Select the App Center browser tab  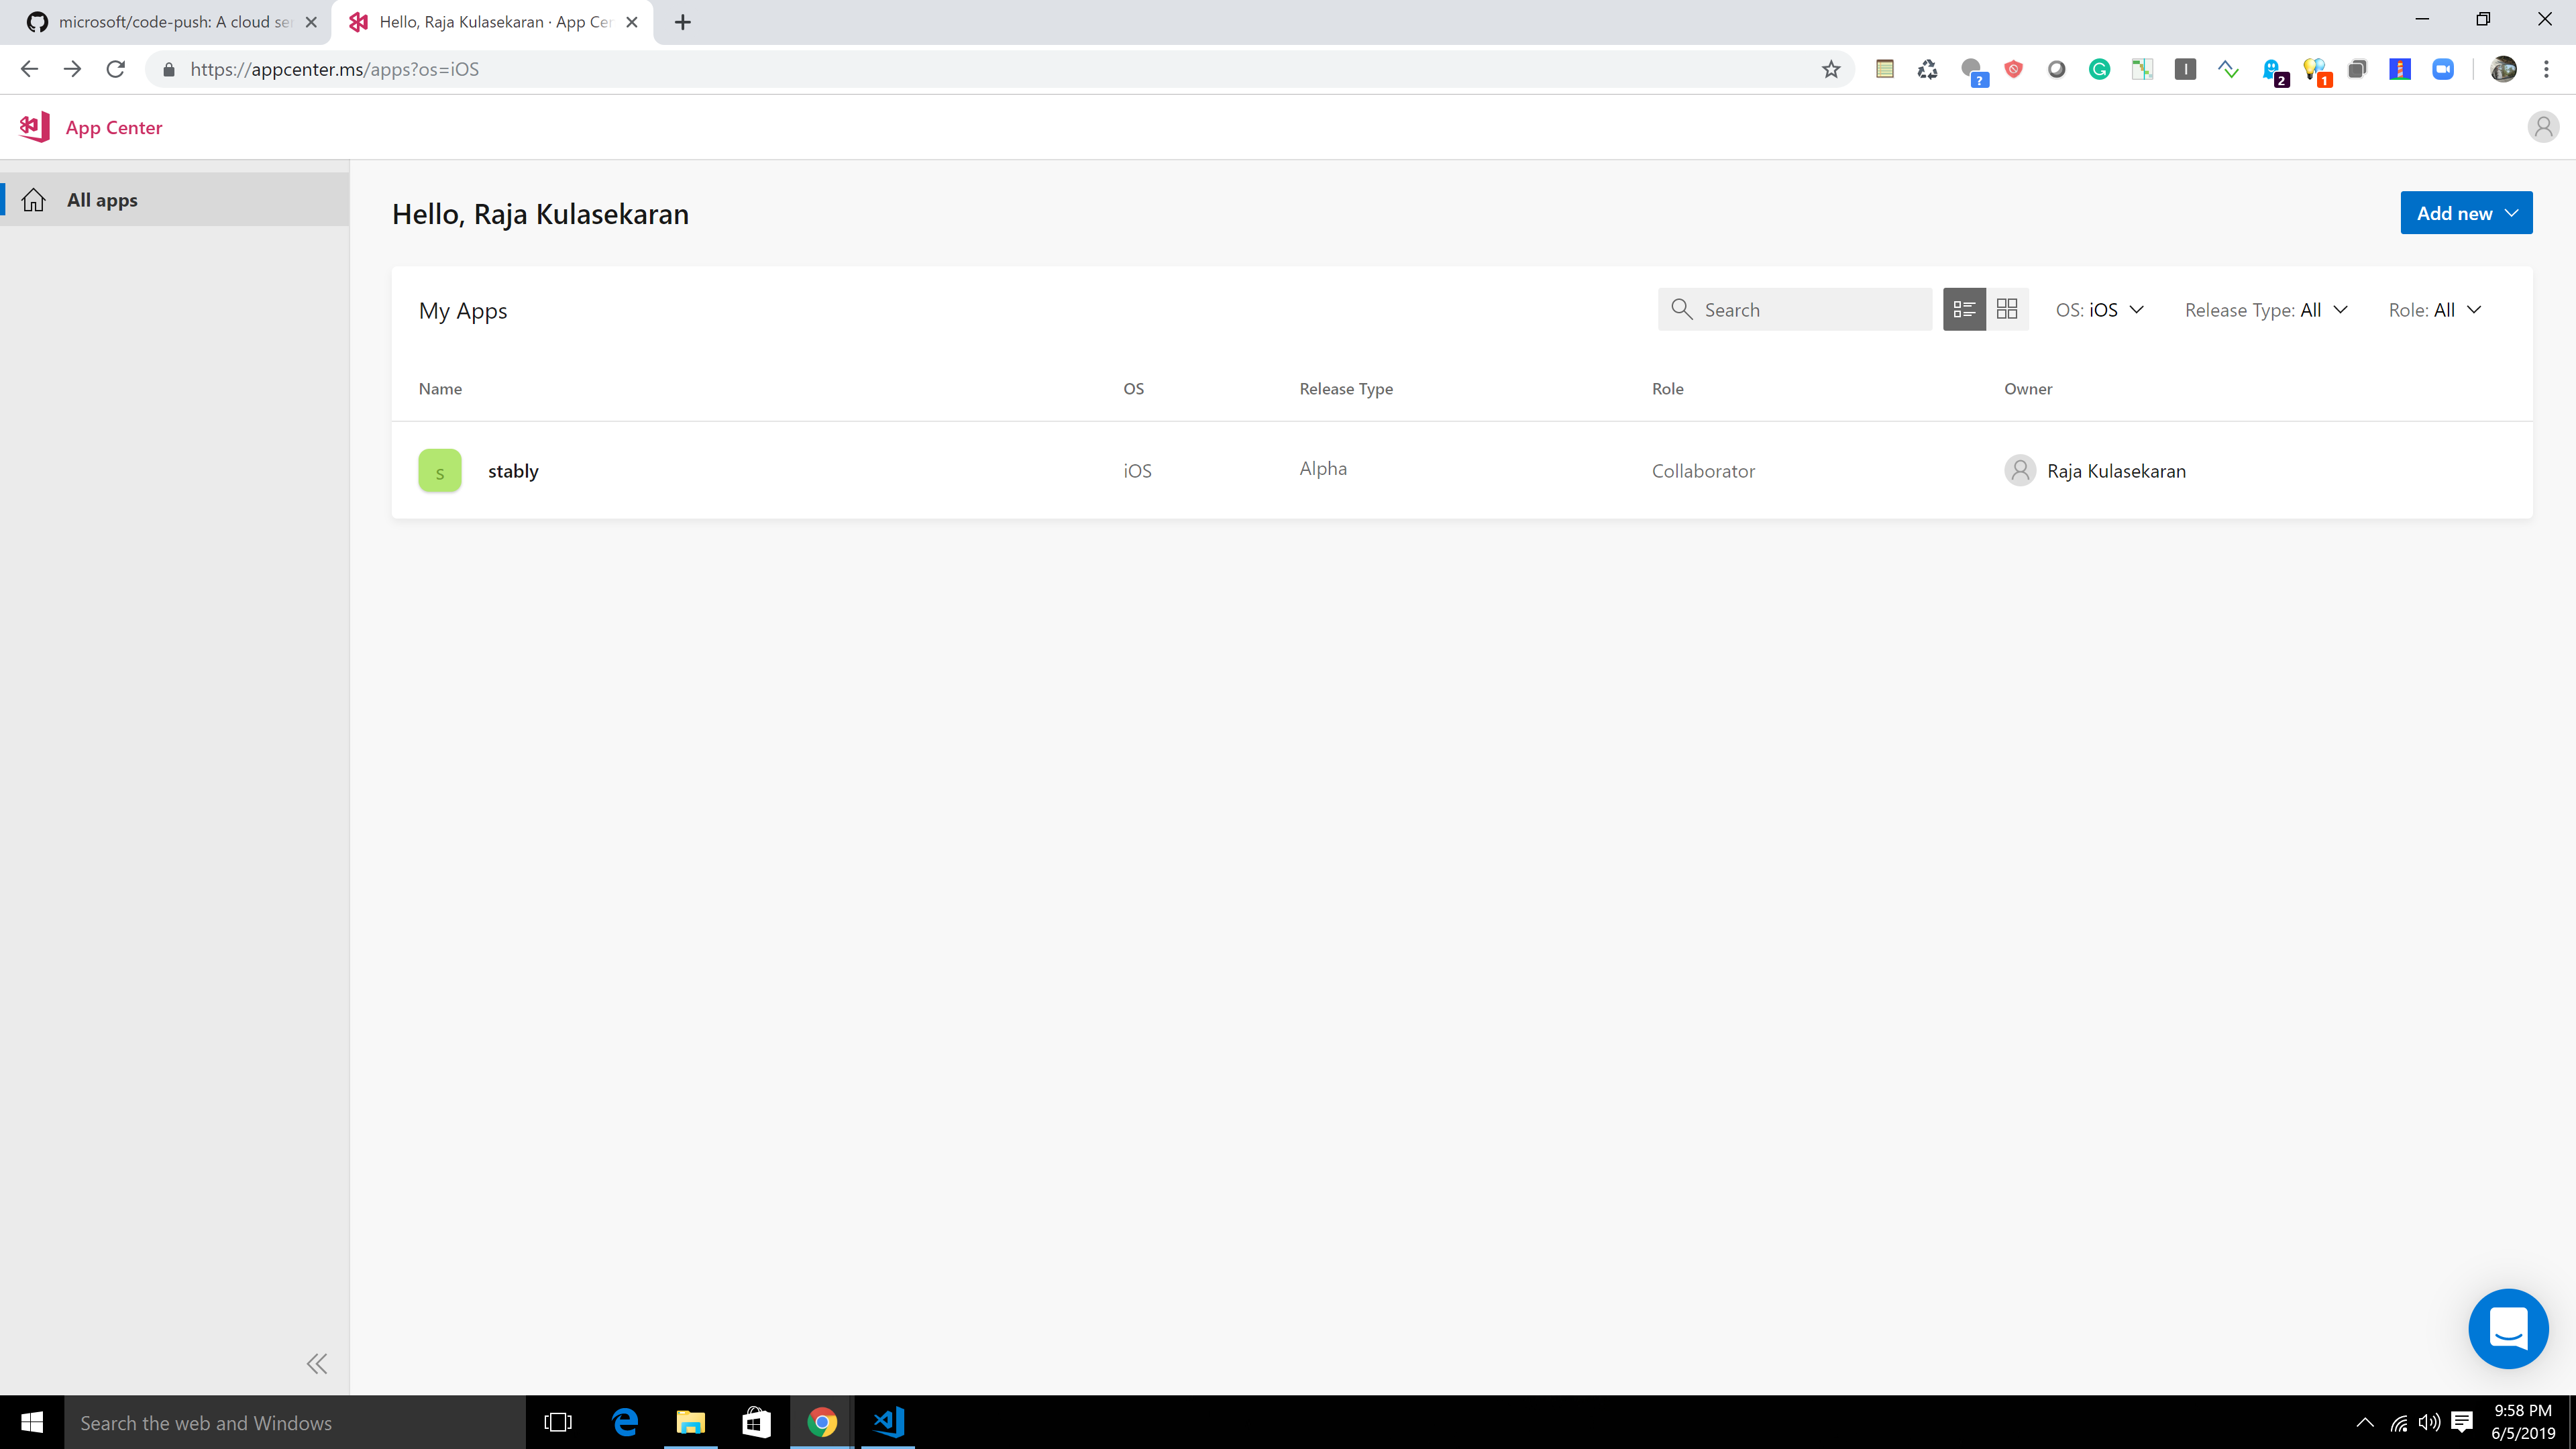point(492,22)
